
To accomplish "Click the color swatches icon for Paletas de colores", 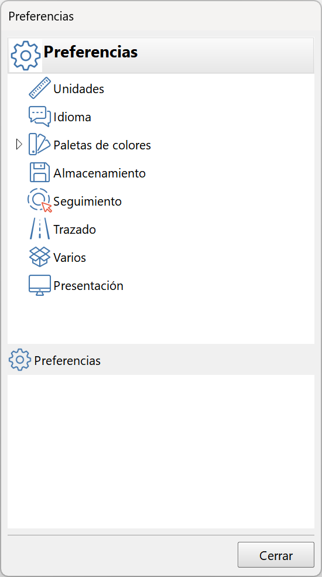I will coord(40,145).
